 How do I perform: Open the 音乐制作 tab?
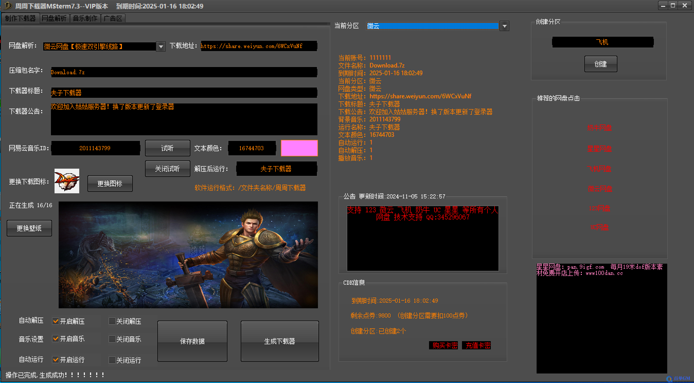pyautogui.click(x=85, y=18)
